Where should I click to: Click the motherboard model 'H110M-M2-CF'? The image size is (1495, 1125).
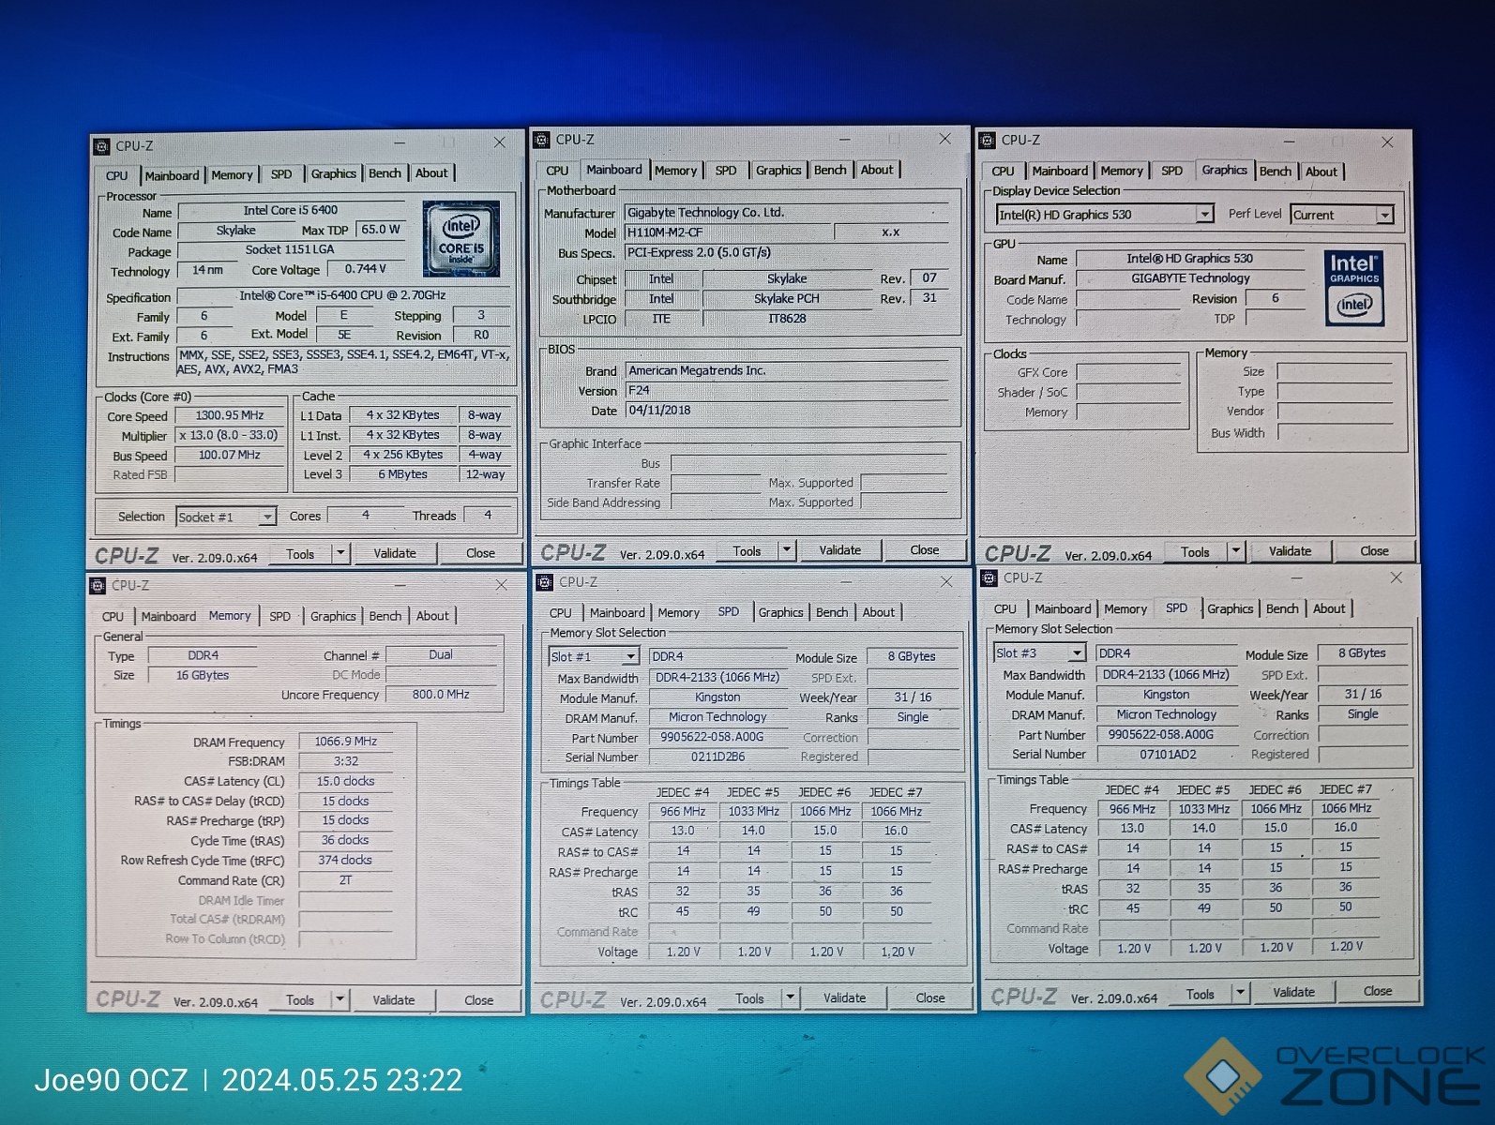[x=729, y=232]
